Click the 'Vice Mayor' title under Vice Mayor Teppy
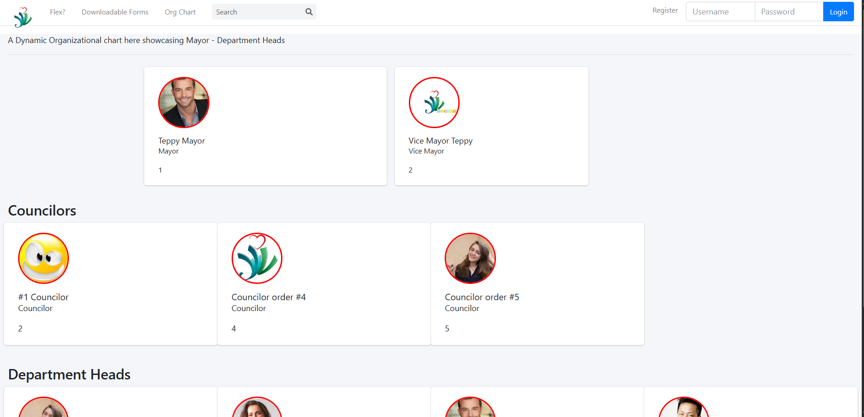 [x=426, y=151]
